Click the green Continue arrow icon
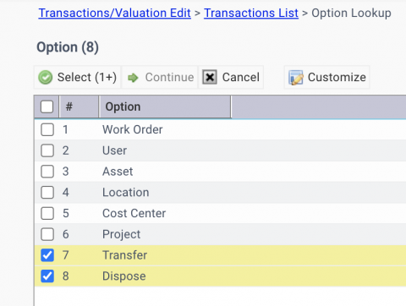 133,78
